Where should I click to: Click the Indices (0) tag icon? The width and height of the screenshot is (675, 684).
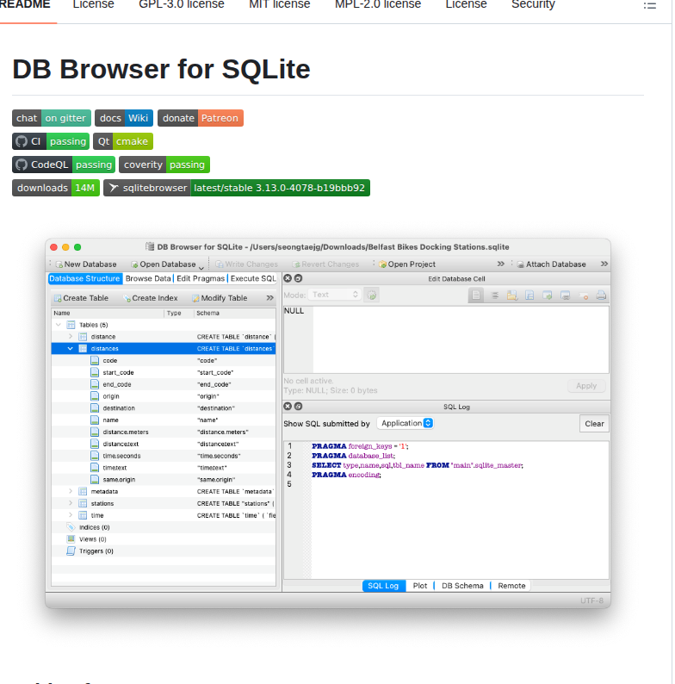click(71, 527)
